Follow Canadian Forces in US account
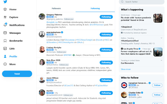Screen dimensions: 167x104 pos(157,85)
